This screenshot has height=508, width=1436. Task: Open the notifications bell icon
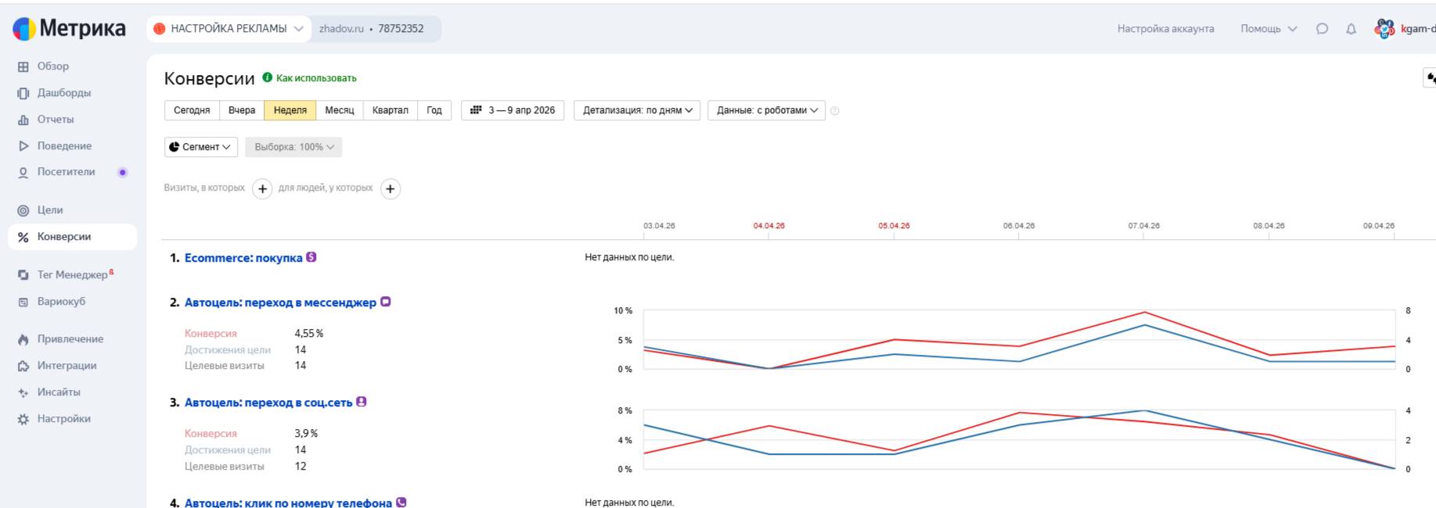coord(1351,29)
